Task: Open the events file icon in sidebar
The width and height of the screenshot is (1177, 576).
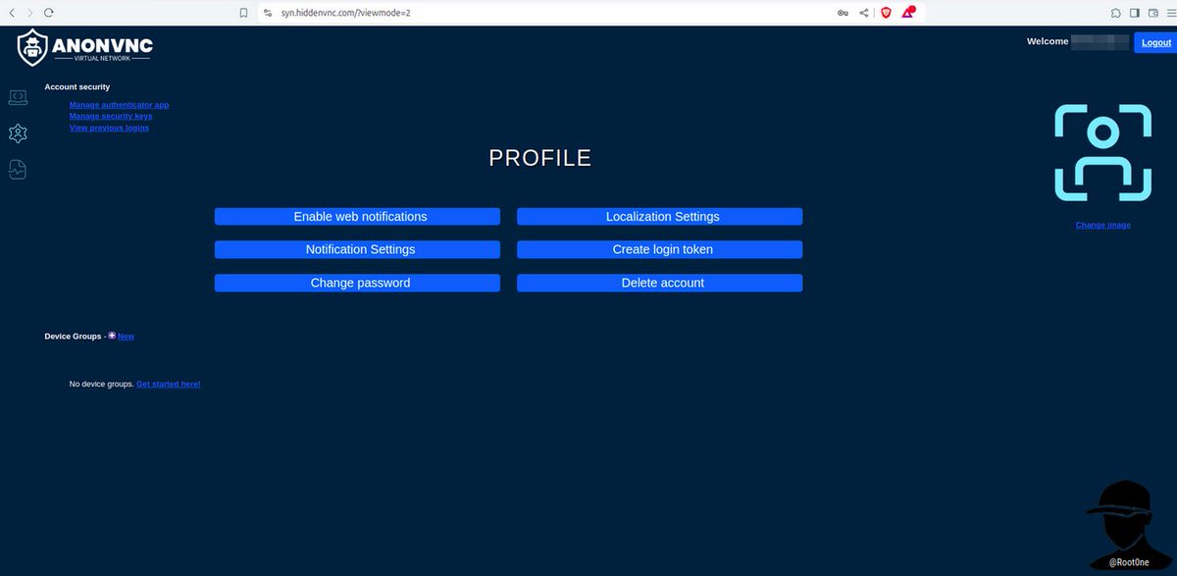Action: 18,170
